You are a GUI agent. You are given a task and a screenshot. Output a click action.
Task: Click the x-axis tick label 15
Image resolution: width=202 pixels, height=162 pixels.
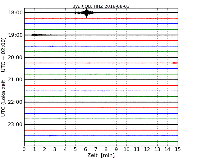[178, 149]
